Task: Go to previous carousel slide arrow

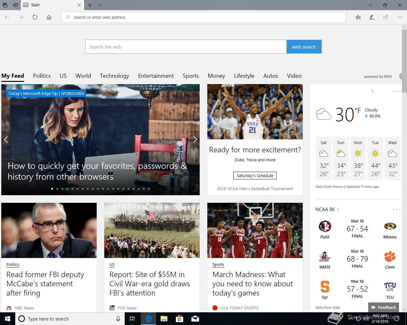Action: (x=6, y=139)
